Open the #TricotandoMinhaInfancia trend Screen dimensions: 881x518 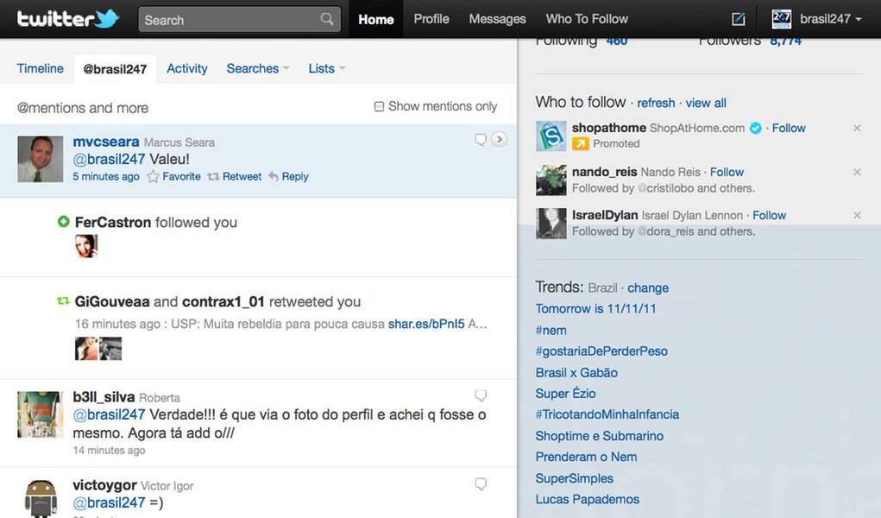tap(607, 414)
